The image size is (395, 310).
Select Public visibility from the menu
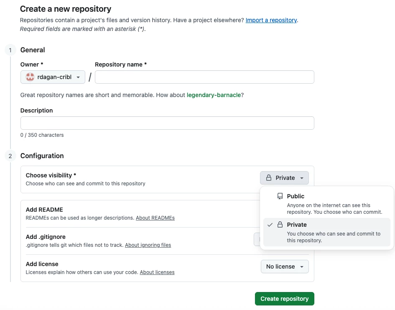(327, 204)
